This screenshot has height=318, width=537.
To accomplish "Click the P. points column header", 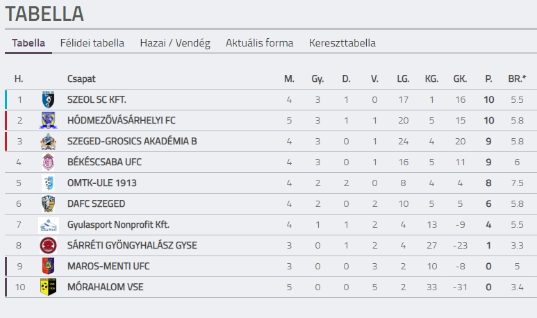I will click(x=488, y=78).
